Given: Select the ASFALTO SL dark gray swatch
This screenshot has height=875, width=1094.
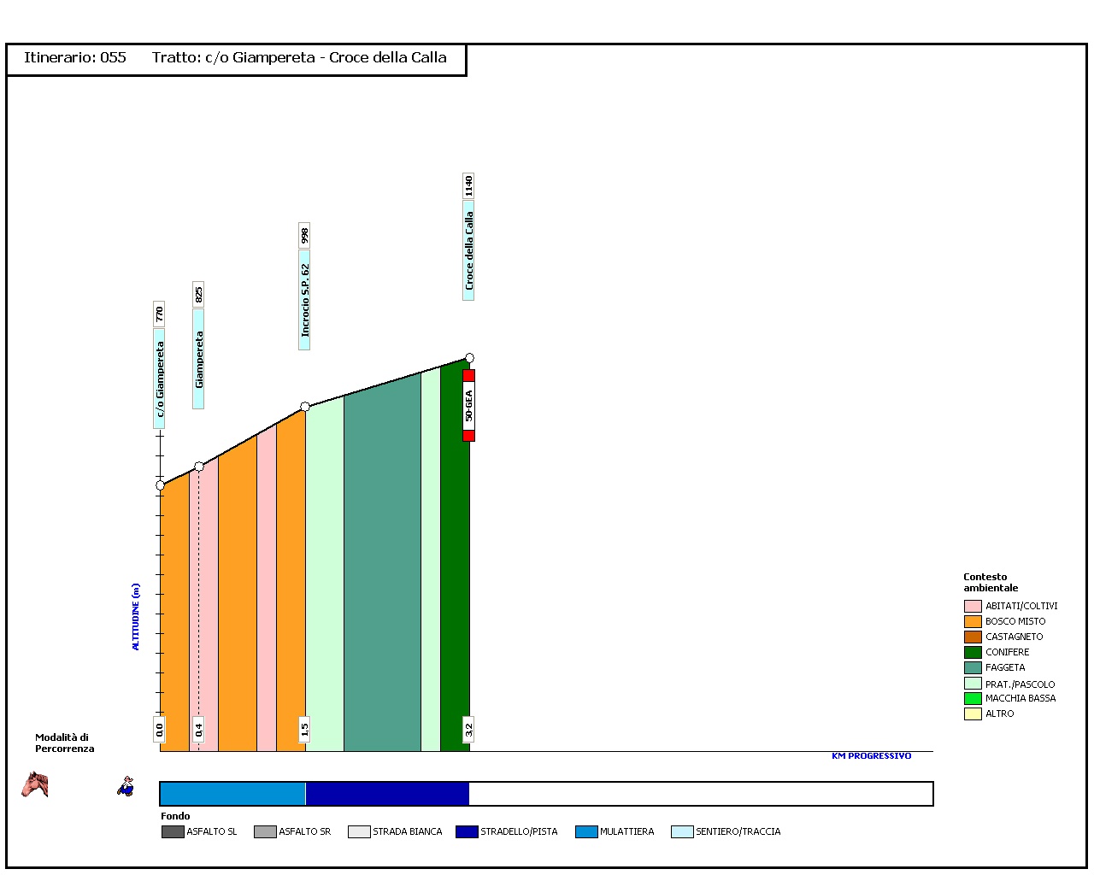Looking at the screenshot, I should pyautogui.click(x=173, y=831).
